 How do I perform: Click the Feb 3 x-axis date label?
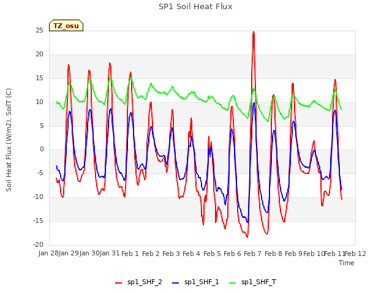[x=171, y=254]
